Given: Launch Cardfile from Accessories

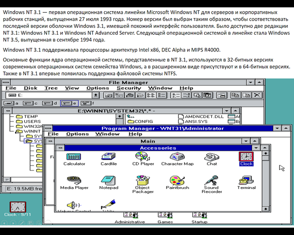Looking at the screenshot, I should 109,157.
